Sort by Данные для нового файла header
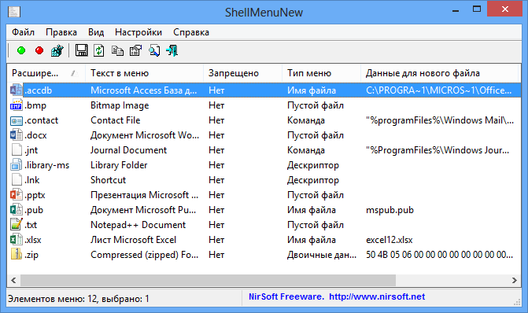528x313 pixels. pos(439,73)
